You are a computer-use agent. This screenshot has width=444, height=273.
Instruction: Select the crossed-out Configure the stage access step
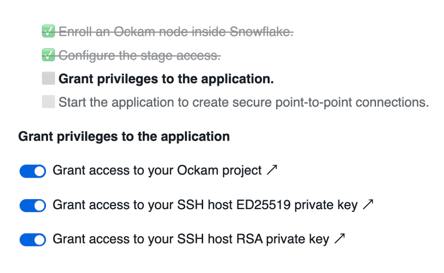[139, 55]
